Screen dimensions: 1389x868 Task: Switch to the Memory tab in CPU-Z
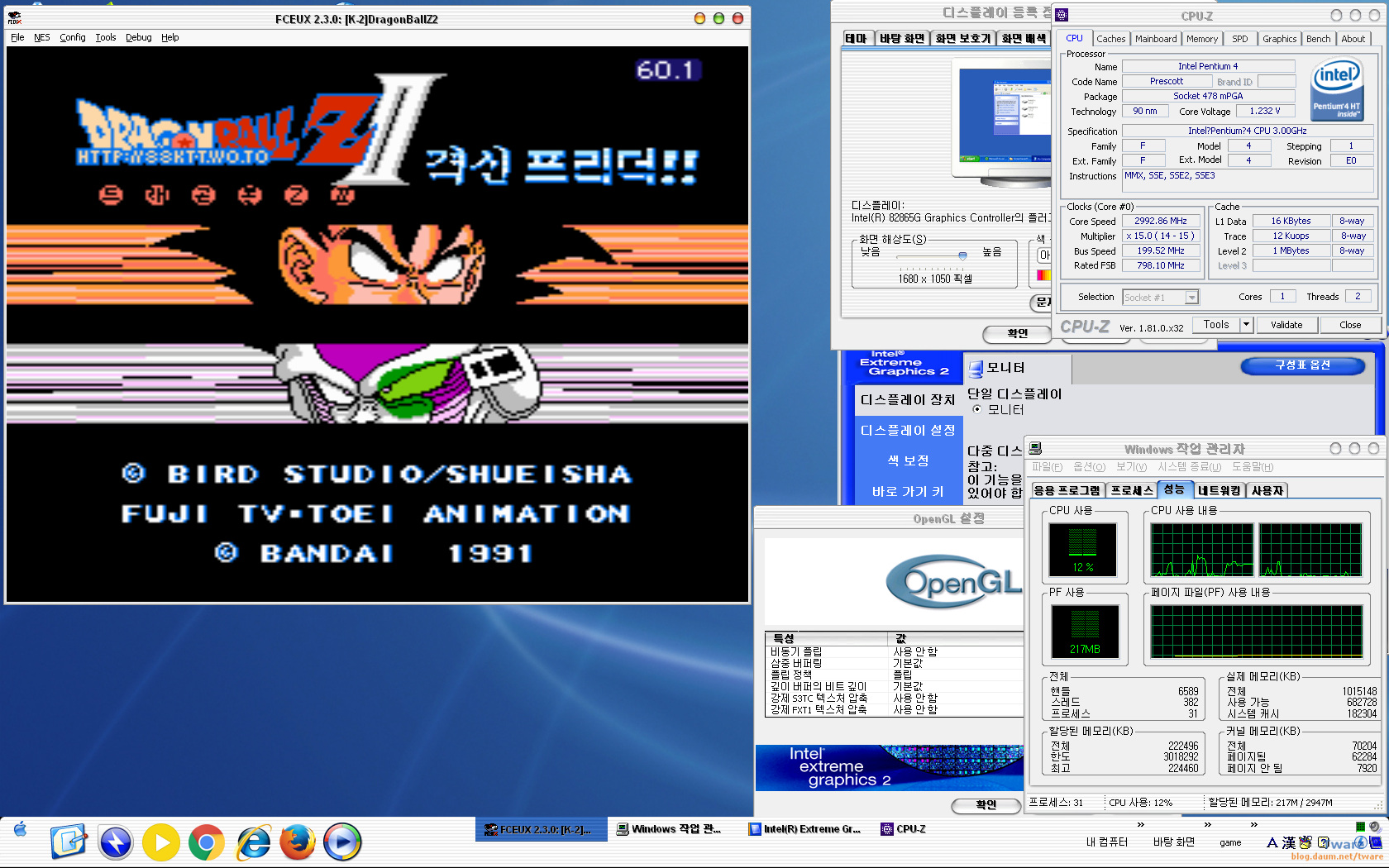coord(1201,39)
